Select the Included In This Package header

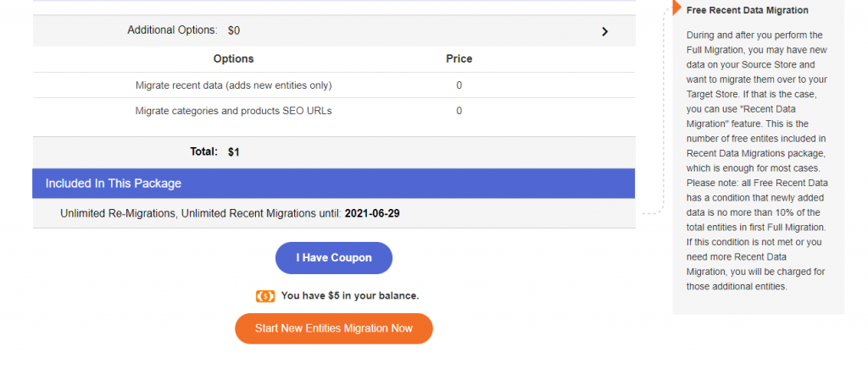[x=114, y=184]
